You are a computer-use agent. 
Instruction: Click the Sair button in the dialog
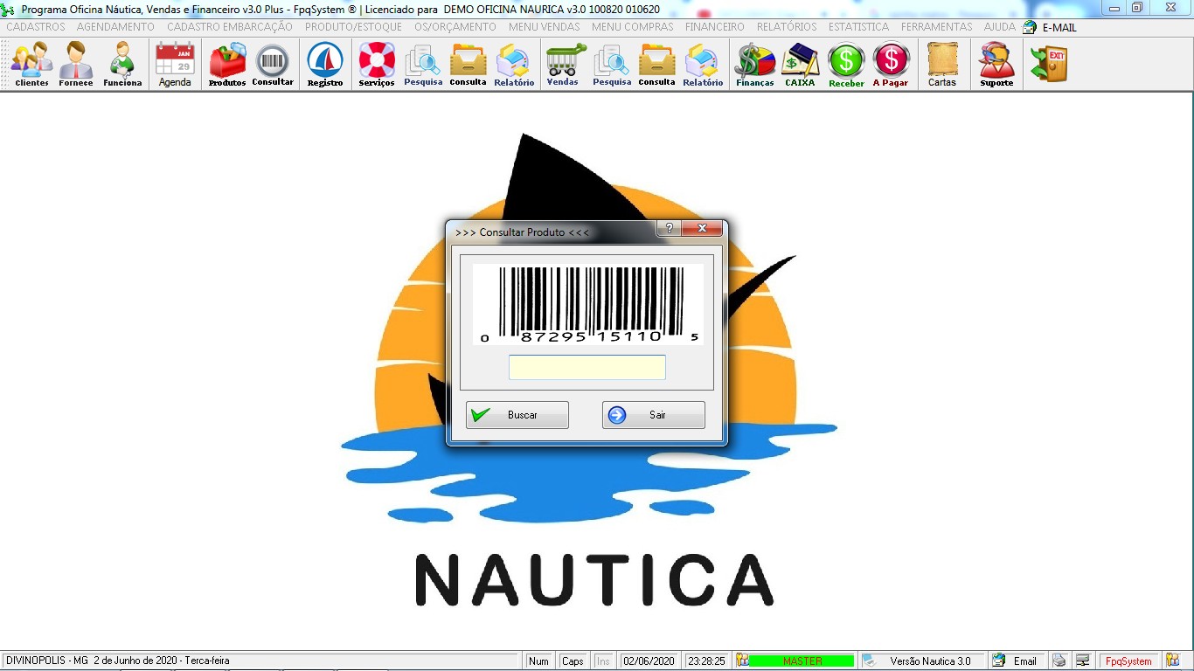654,415
